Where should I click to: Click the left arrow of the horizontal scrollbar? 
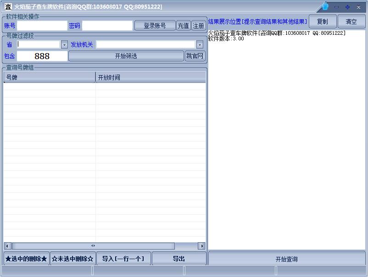pyautogui.click(x=7, y=246)
